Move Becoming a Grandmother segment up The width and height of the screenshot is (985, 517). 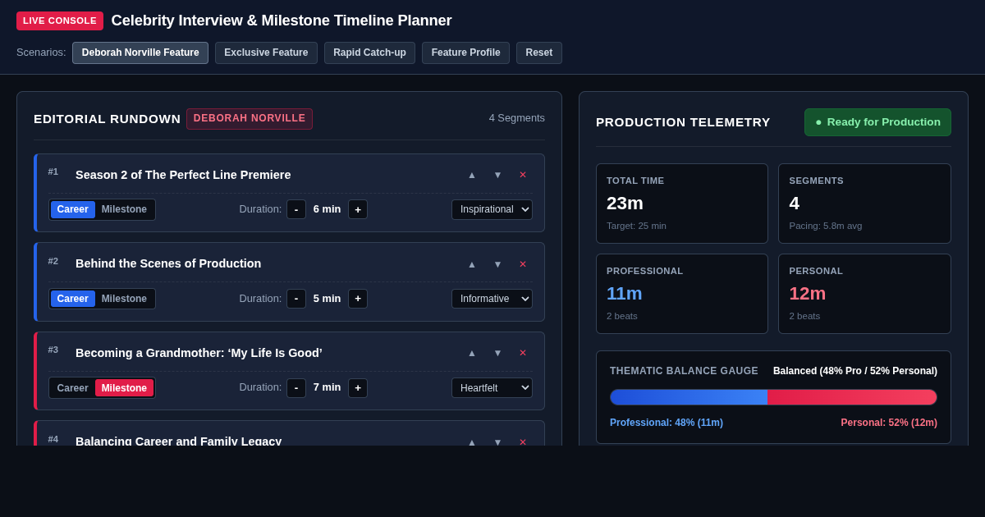[x=472, y=353]
